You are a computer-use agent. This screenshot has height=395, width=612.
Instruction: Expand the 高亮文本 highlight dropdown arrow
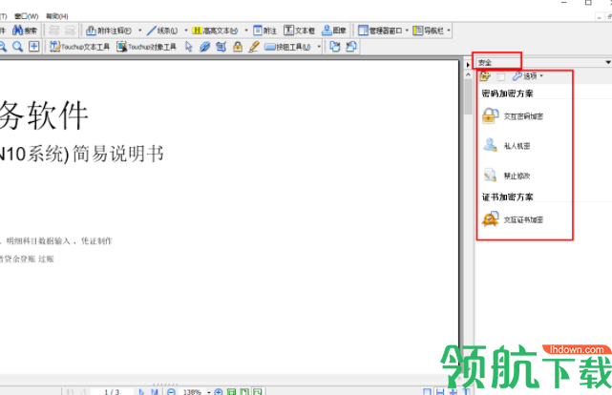point(246,31)
